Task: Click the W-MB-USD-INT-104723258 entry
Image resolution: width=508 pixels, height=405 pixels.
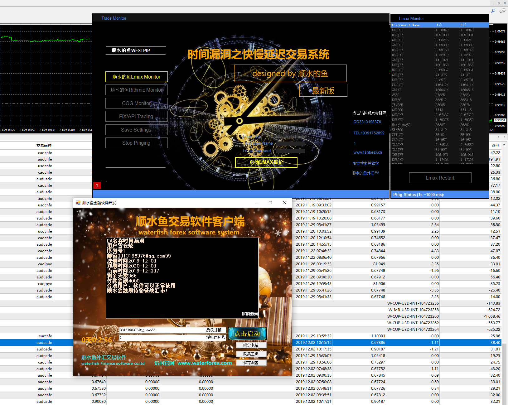Action: tap(414, 310)
